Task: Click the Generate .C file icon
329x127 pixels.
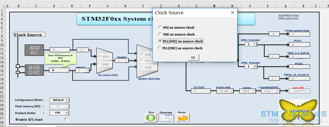Action: pos(167,118)
